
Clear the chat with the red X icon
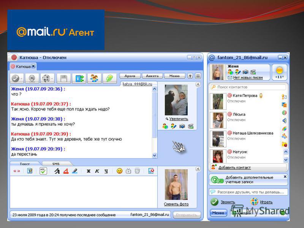pos(151,171)
